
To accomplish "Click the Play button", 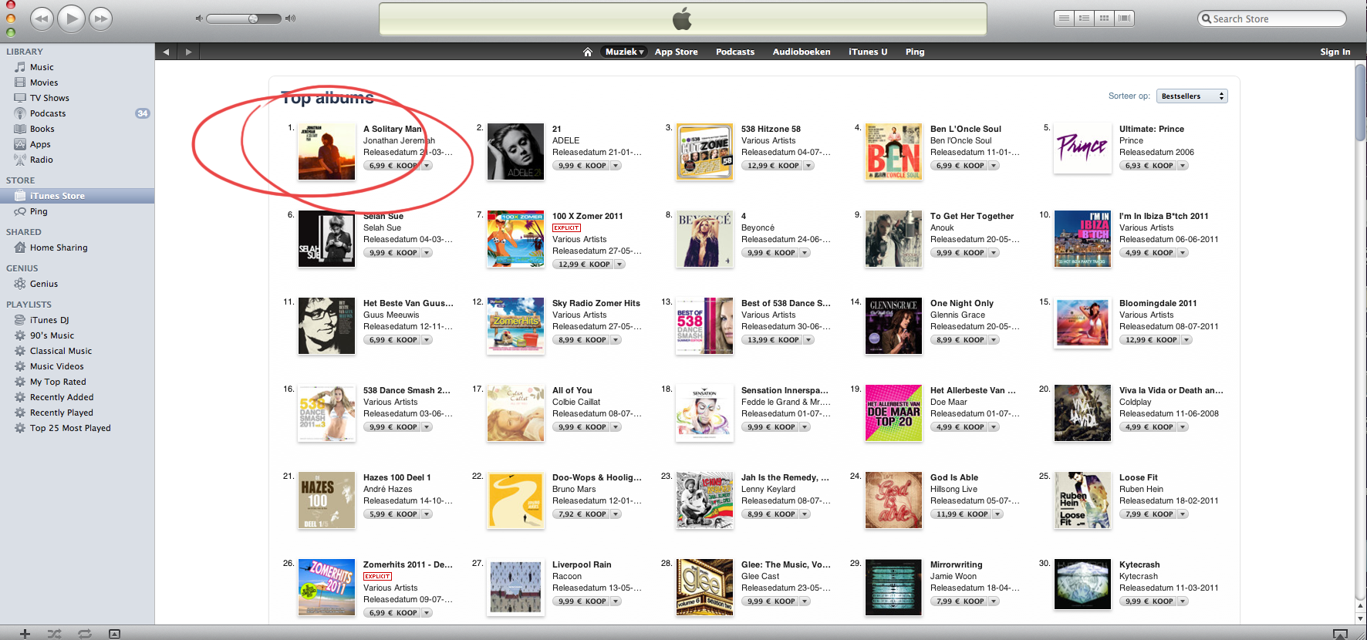I will point(71,19).
